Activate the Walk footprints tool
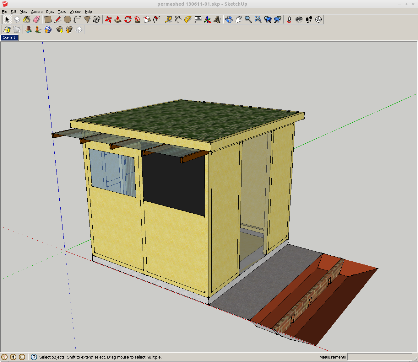 pyautogui.click(x=309, y=19)
